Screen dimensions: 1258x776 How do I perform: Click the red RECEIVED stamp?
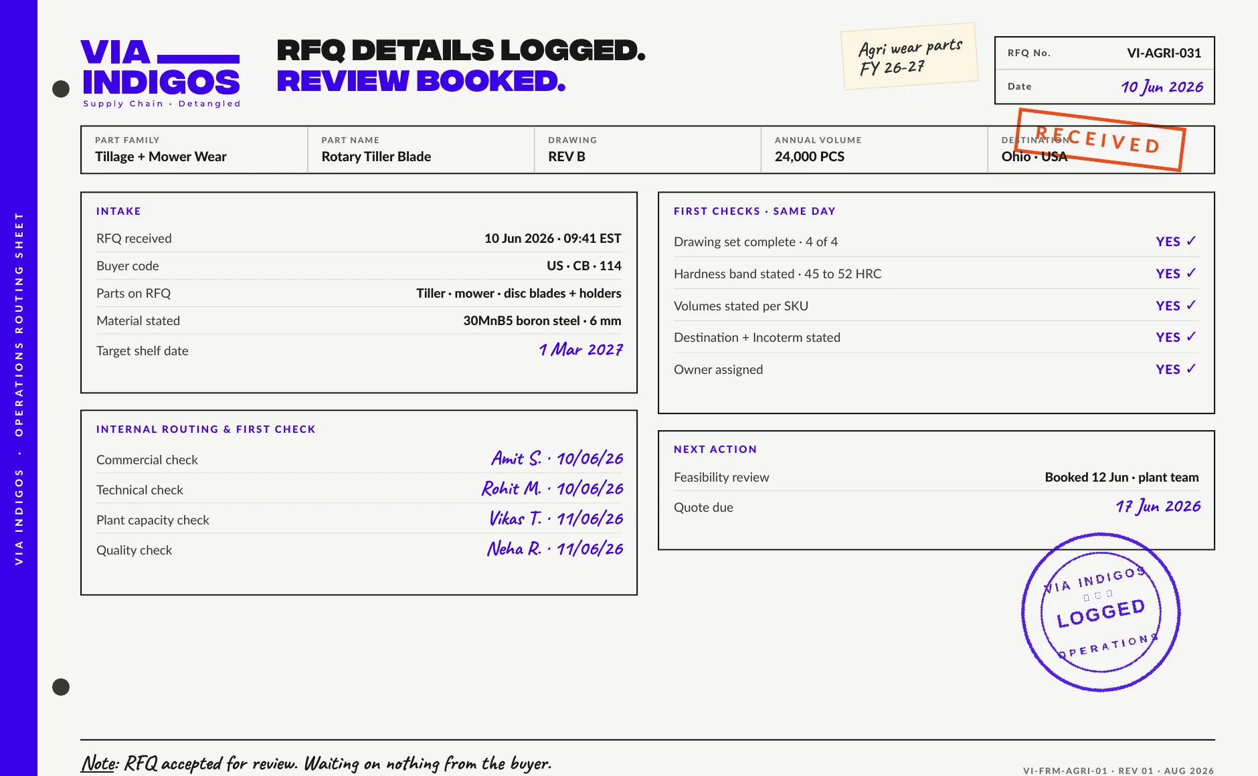(x=1100, y=140)
